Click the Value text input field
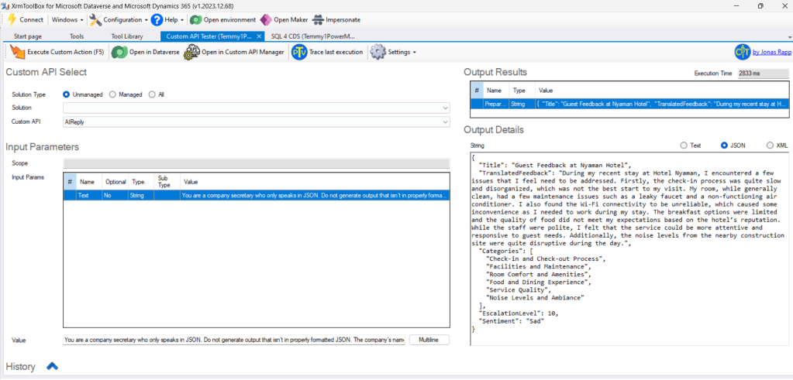Screen dimensions: 793x380 pos(234,340)
